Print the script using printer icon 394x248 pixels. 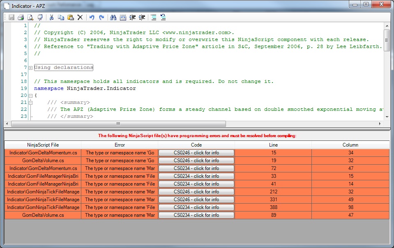(21, 17)
